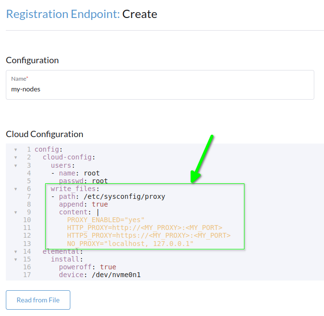Open the Registration Endpoint breadcrumb link
This screenshot has width=324, height=316.
(63, 14)
